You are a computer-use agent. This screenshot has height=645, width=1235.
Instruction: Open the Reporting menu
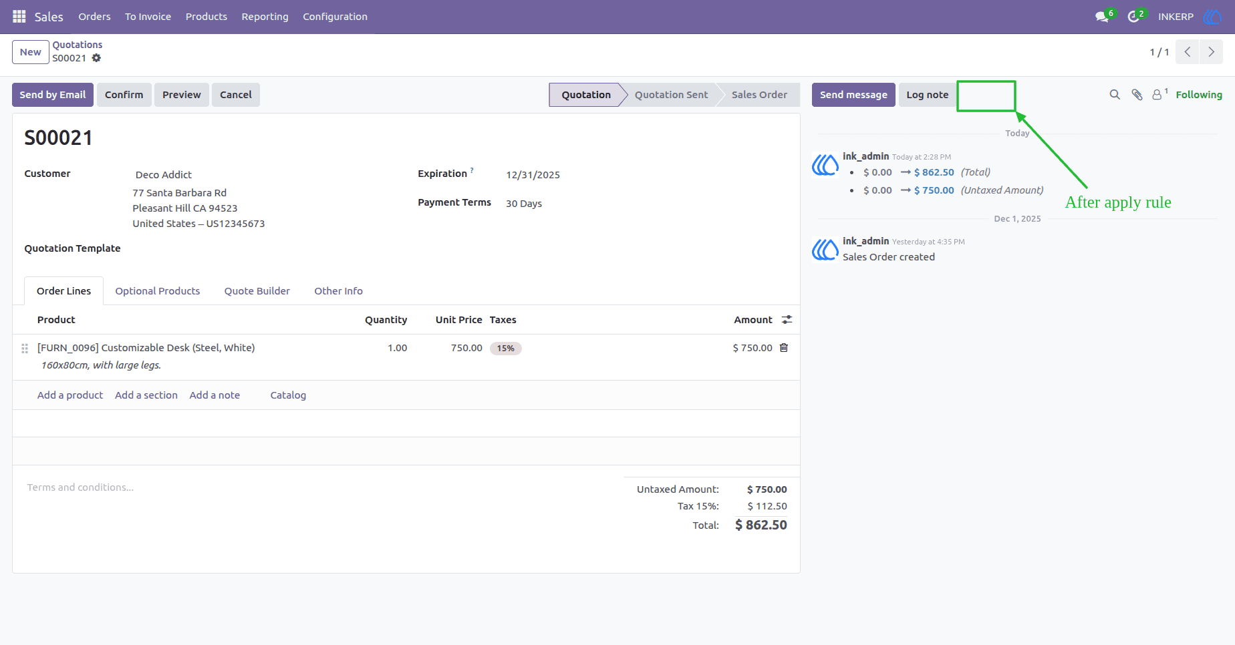click(x=265, y=17)
